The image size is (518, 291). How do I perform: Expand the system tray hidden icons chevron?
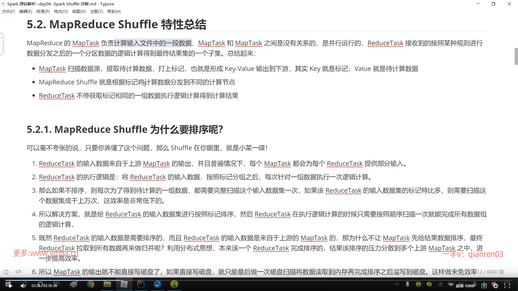point(397,284)
